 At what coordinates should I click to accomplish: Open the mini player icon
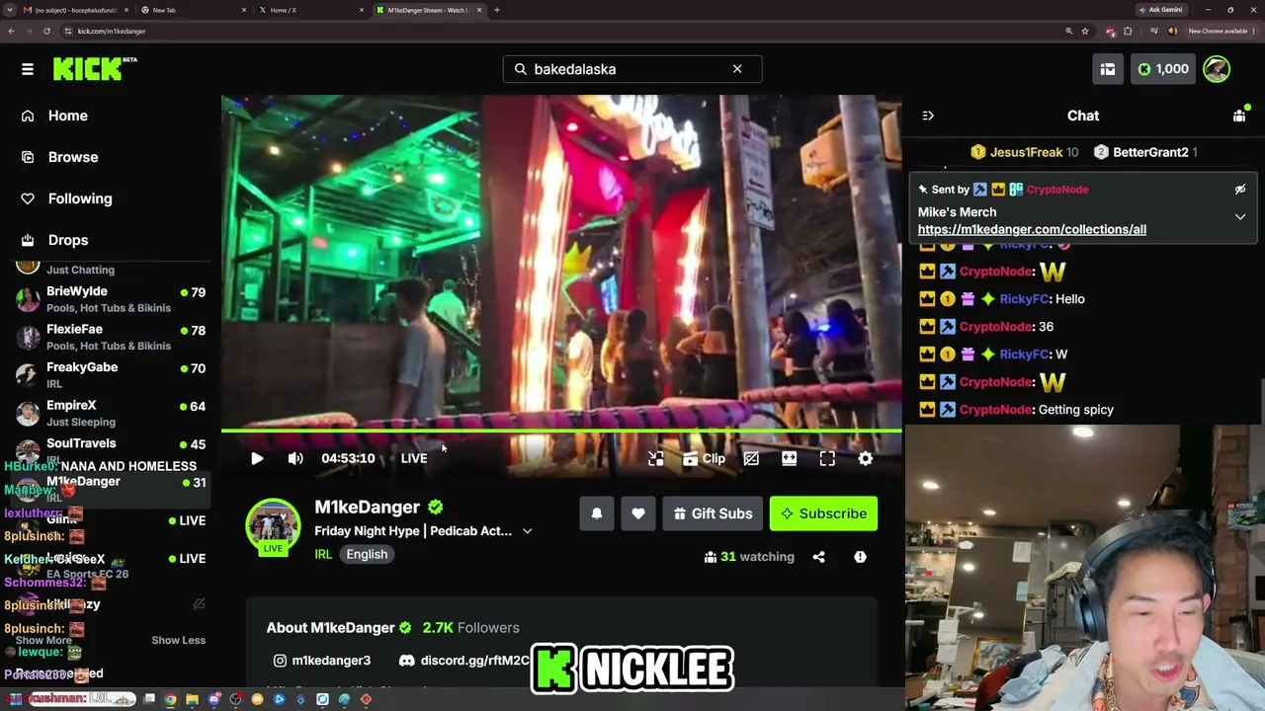pos(656,458)
